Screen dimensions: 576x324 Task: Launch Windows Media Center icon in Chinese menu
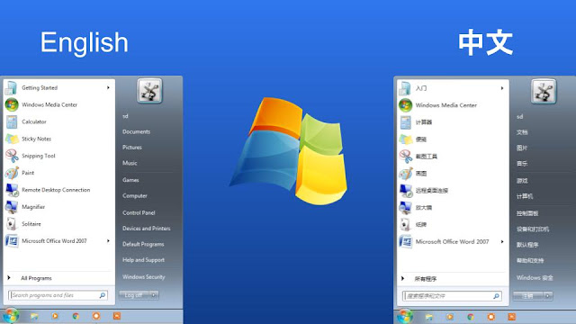406,105
